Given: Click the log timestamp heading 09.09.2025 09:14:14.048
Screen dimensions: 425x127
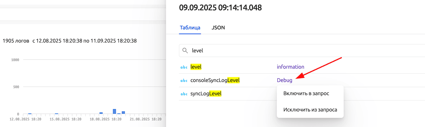Looking at the screenshot, I should point(220,8).
